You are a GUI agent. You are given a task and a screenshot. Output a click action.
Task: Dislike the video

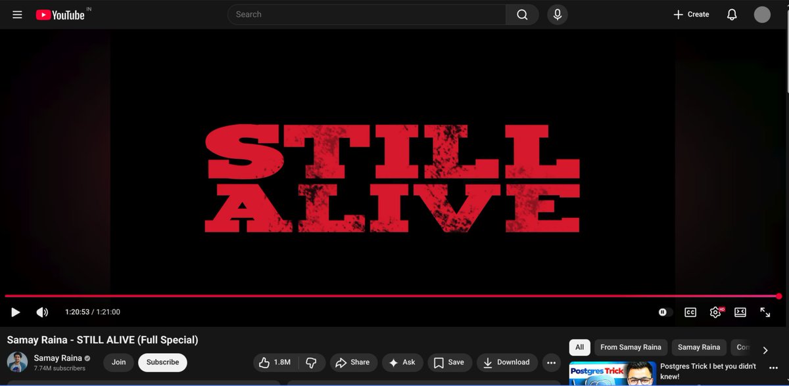click(312, 362)
